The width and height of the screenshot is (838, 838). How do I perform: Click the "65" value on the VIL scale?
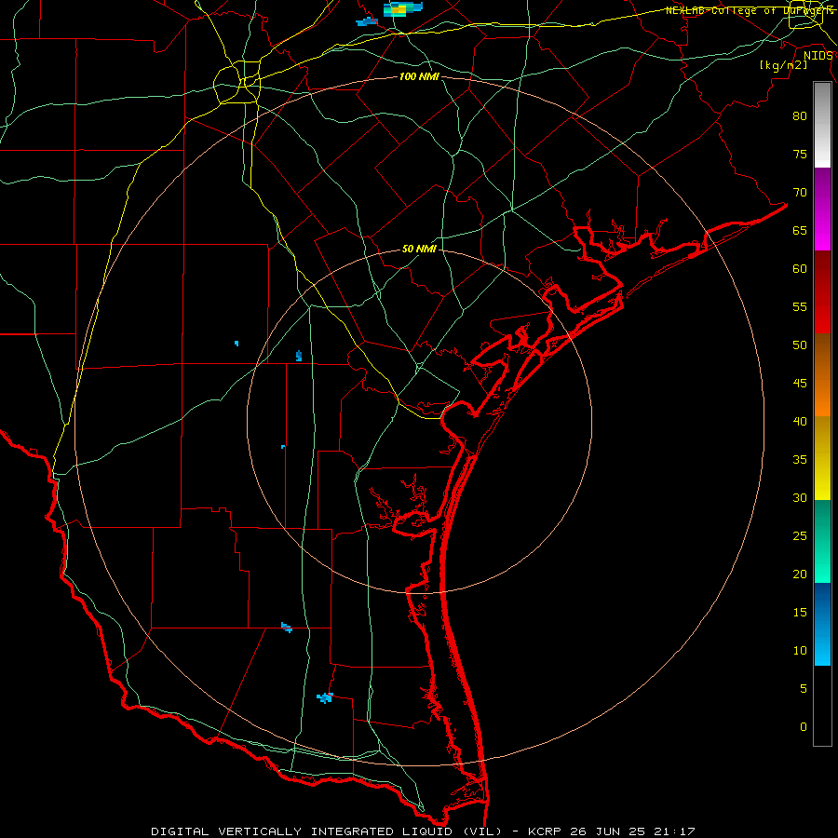(800, 230)
